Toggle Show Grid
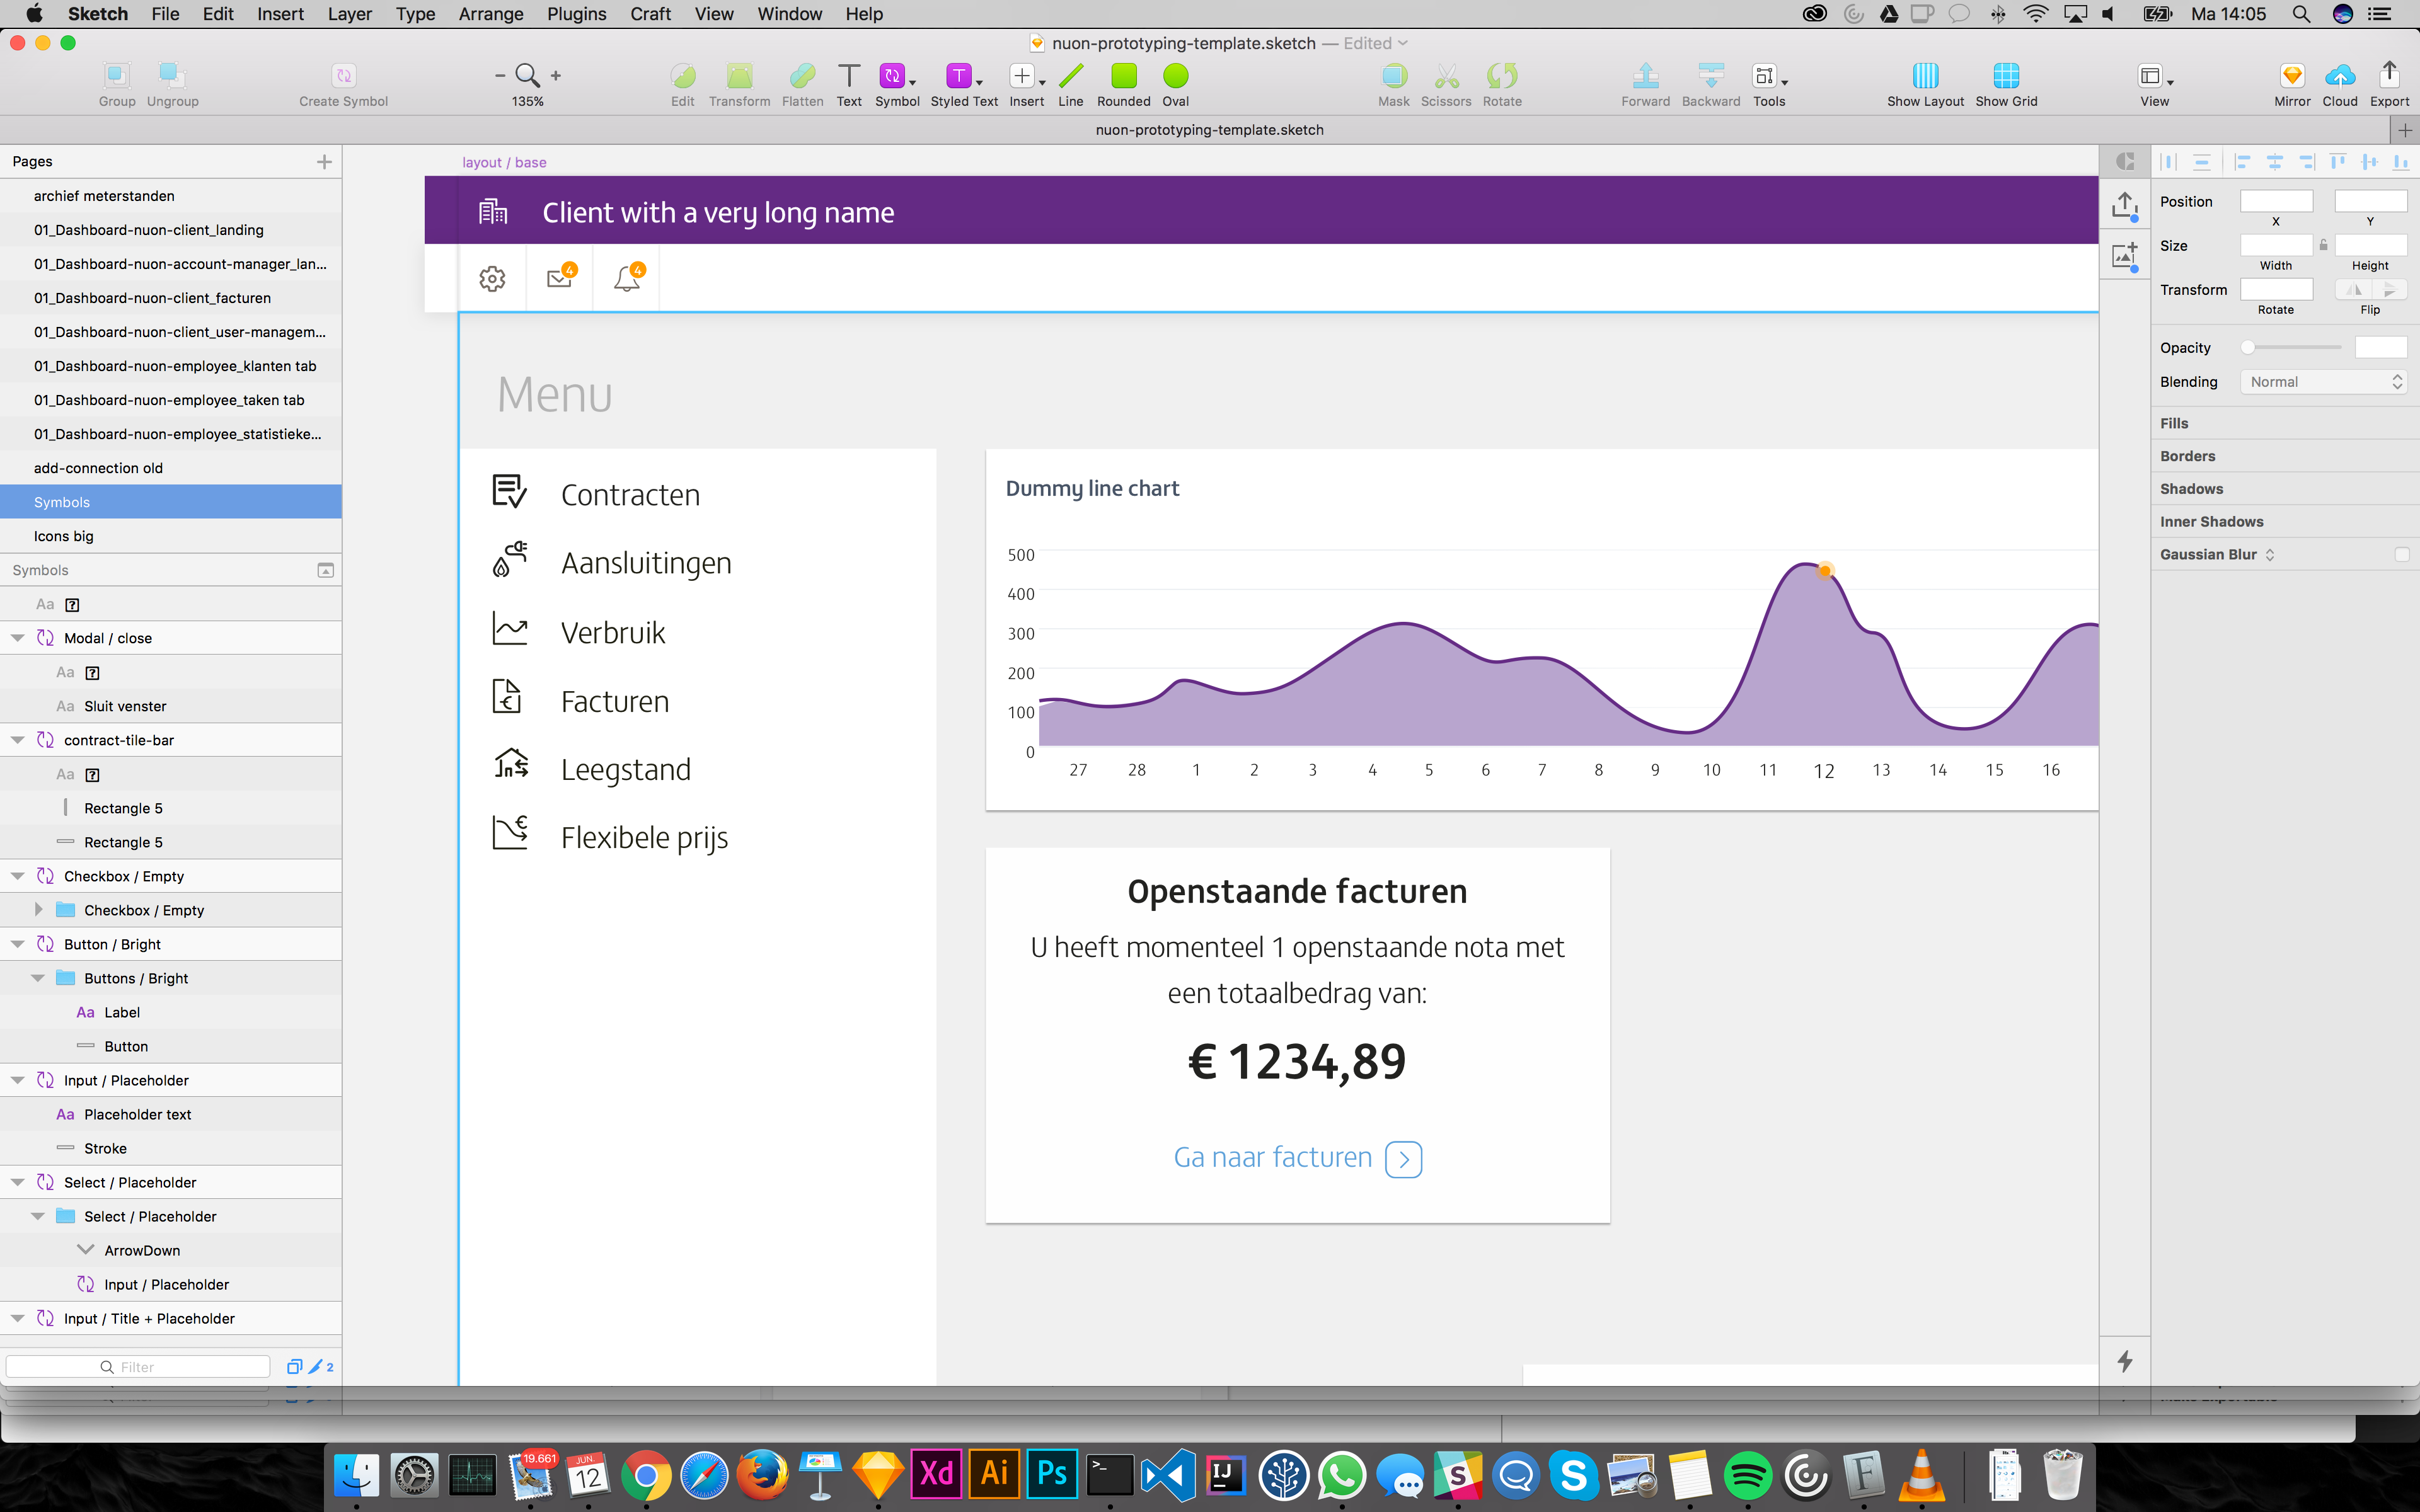Screen dimensions: 2420x1512 click(2006, 76)
